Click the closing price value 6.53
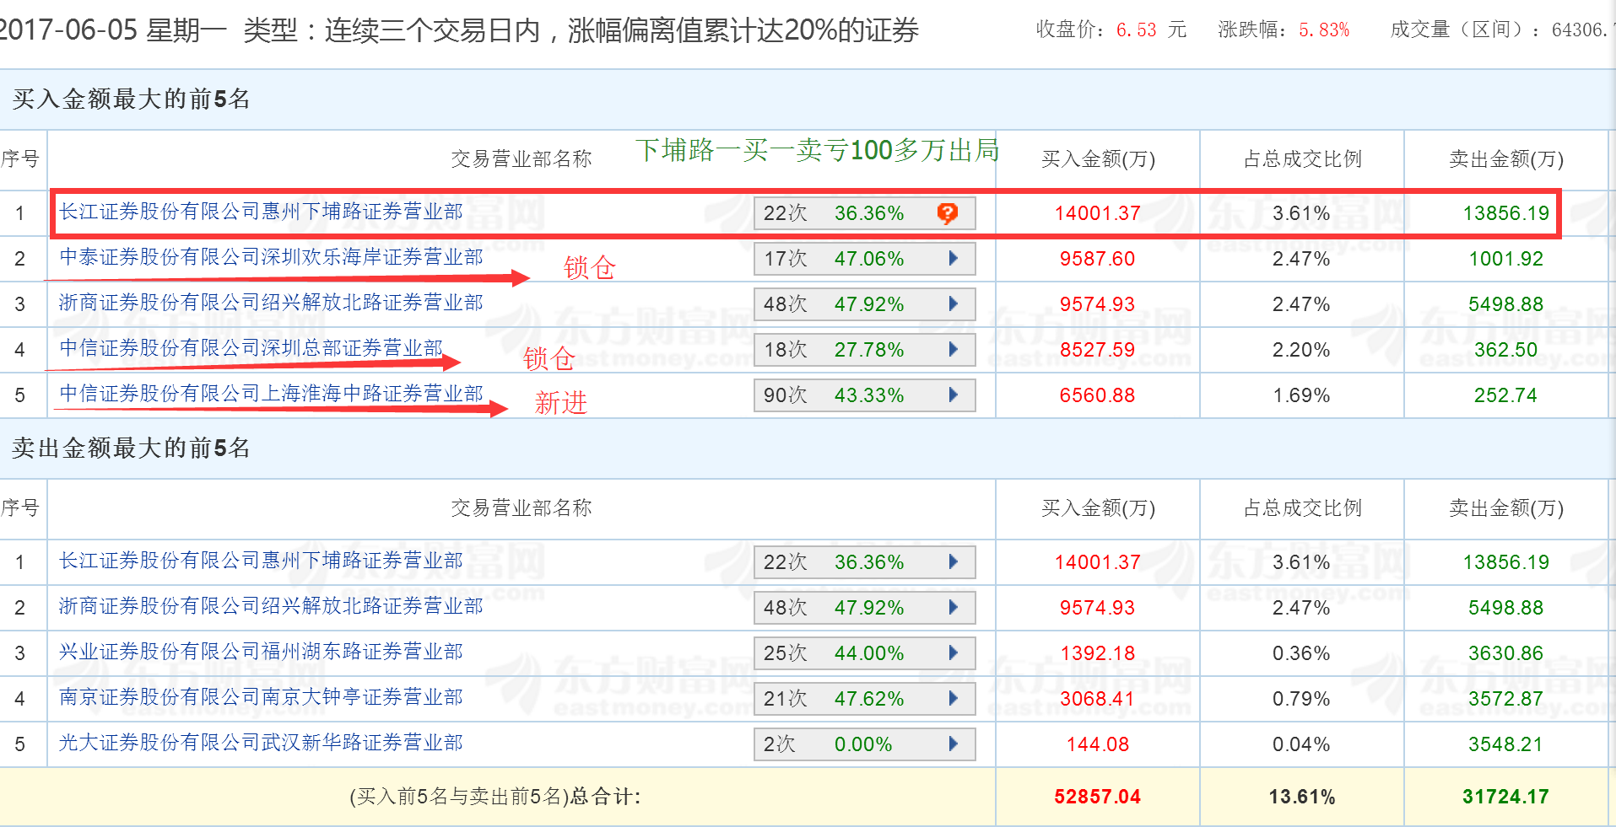1616x827 pixels. 1136,30
